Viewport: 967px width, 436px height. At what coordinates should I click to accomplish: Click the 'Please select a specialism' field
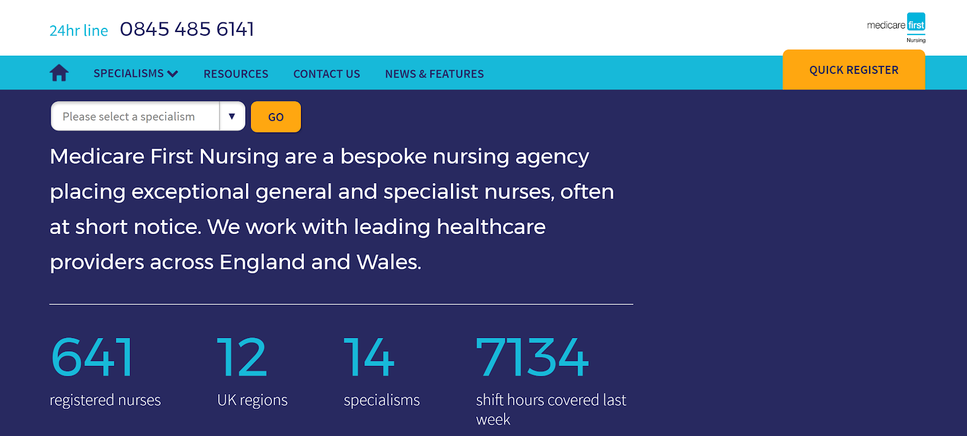point(135,116)
